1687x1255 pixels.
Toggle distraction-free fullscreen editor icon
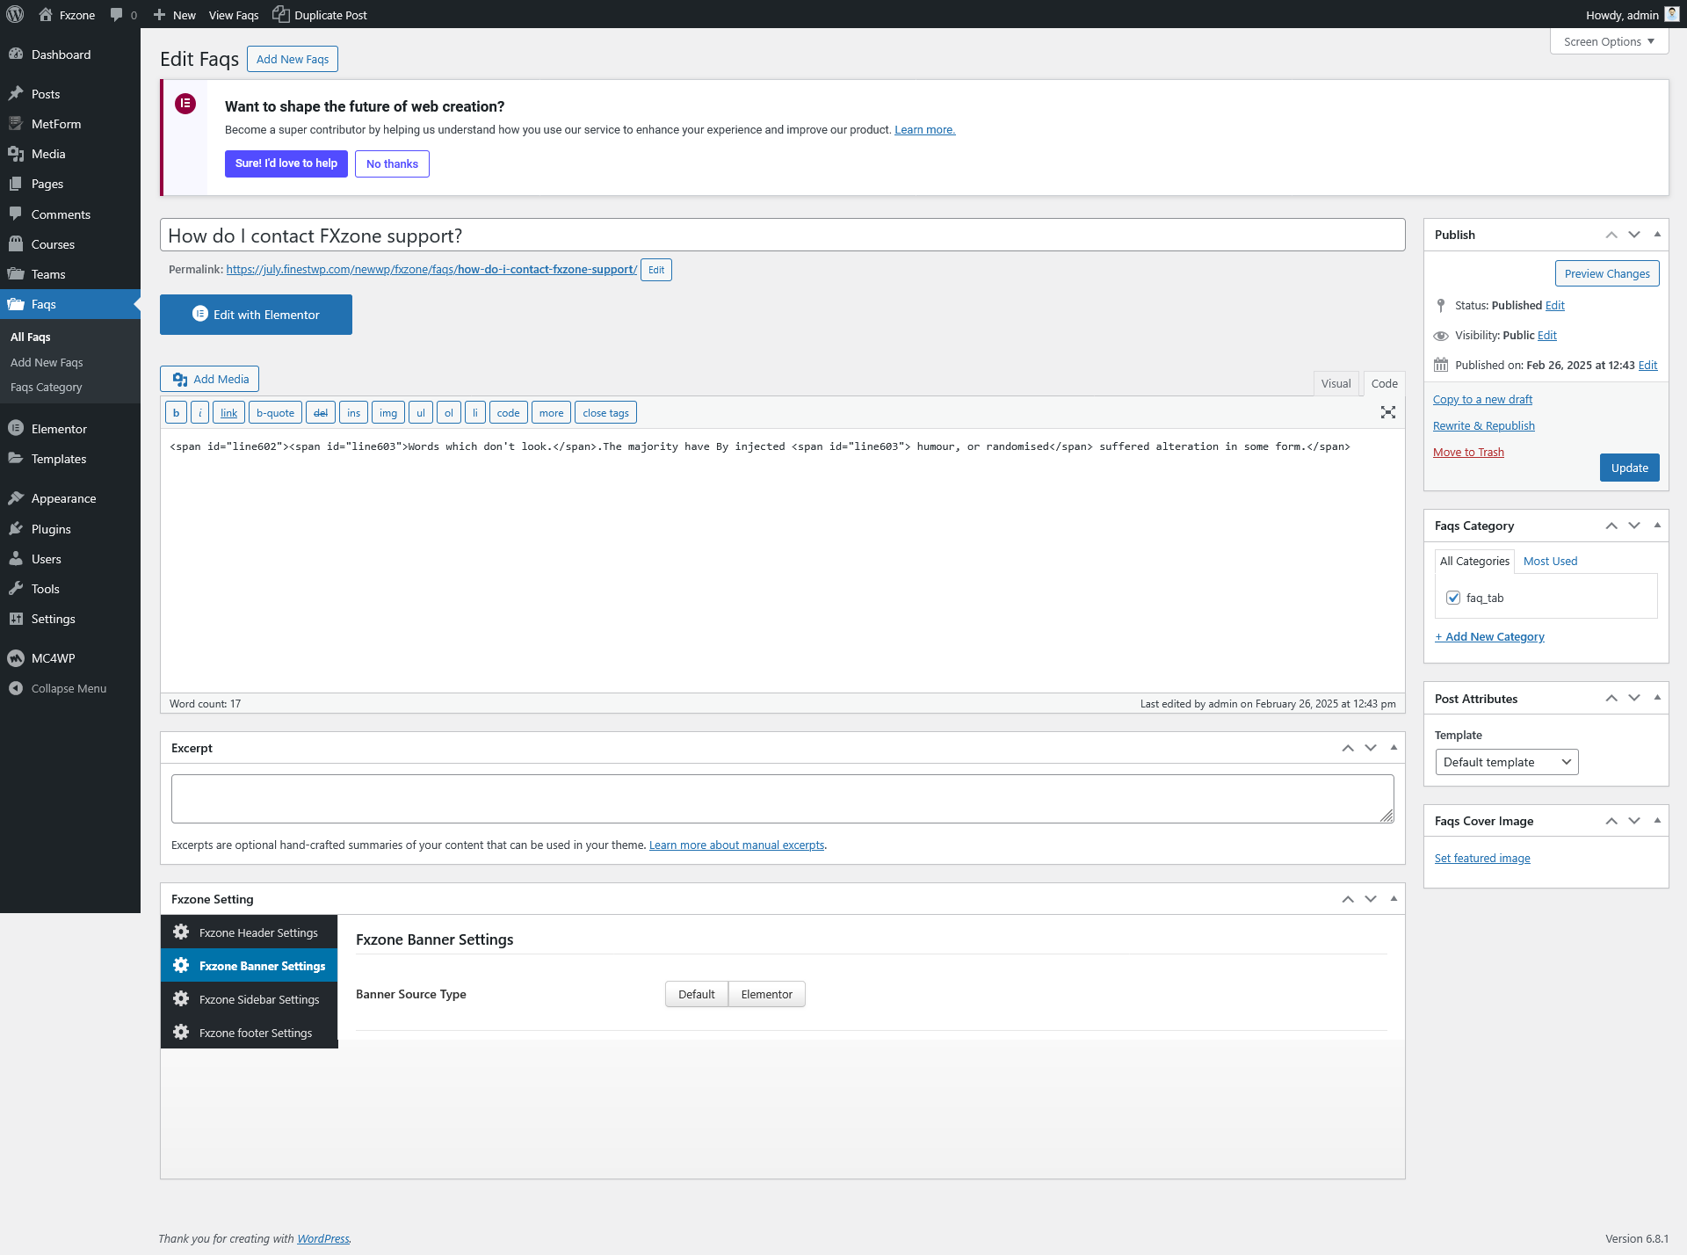click(x=1387, y=412)
